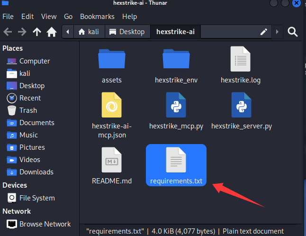
Task: Click the kali path bar button
Action: [x=89, y=32]
